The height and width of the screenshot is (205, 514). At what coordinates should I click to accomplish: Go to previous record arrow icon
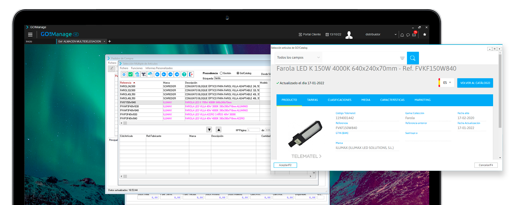coord(164,74)
